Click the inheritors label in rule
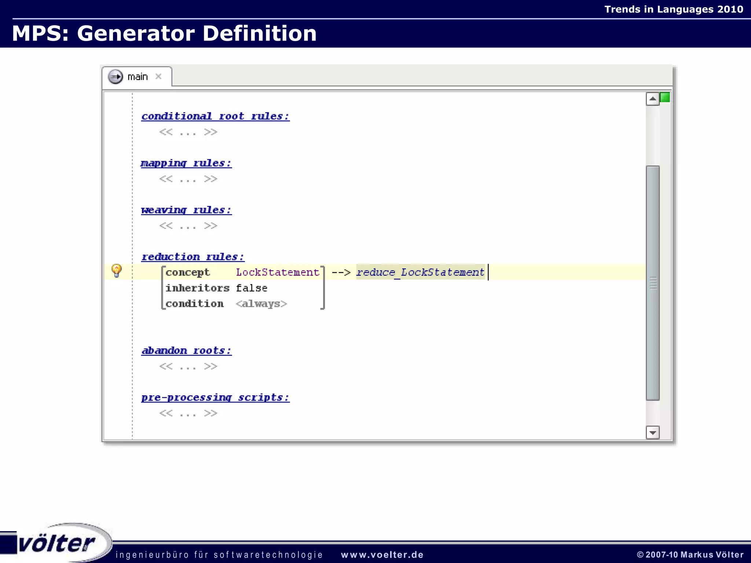 click(198, 288)
